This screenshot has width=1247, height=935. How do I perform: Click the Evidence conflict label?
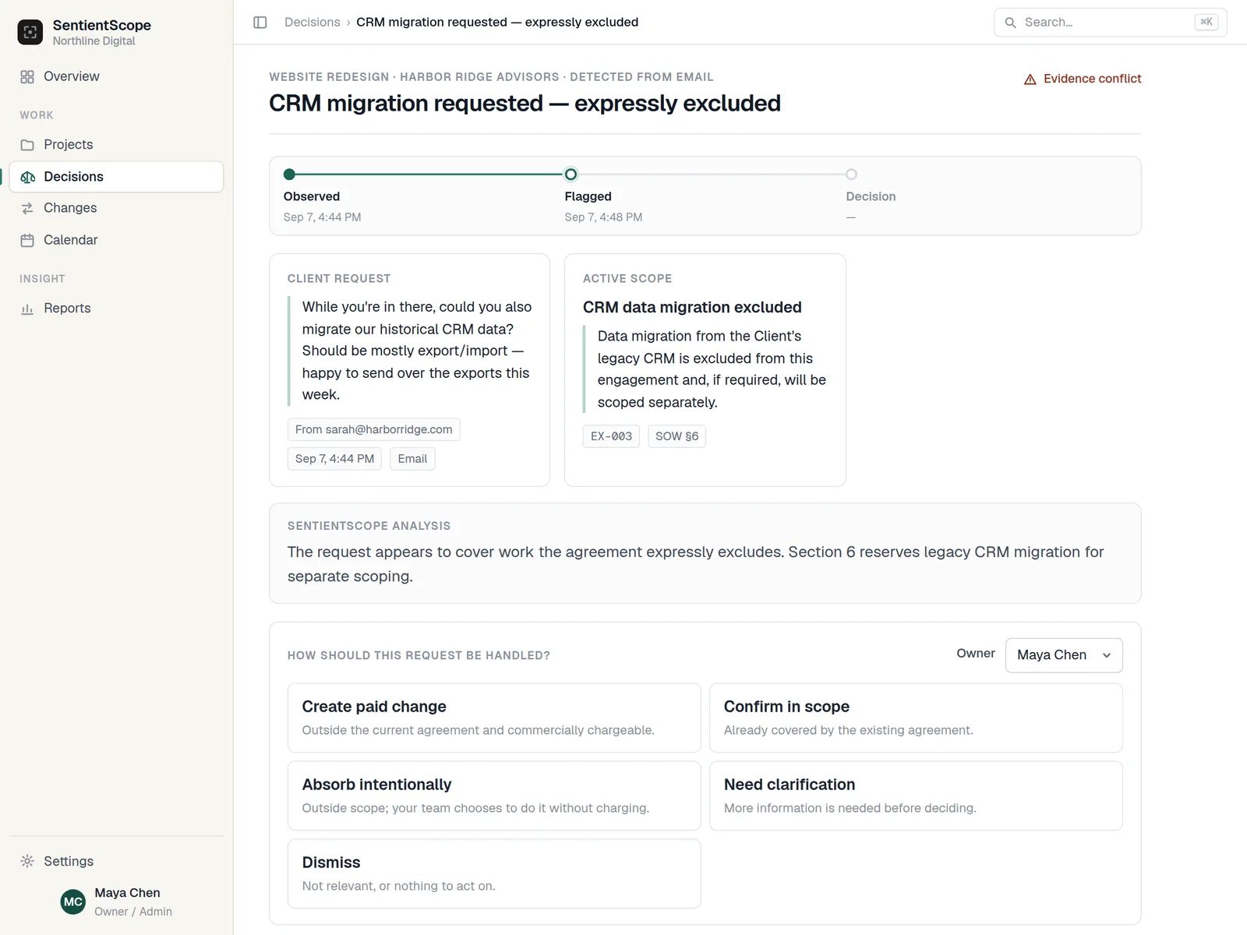pyautogui.click(x=1092, y=79)
